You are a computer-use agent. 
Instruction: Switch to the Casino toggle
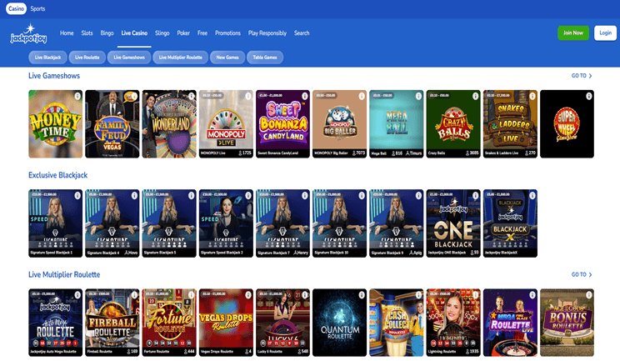click(x=16, y=8)
